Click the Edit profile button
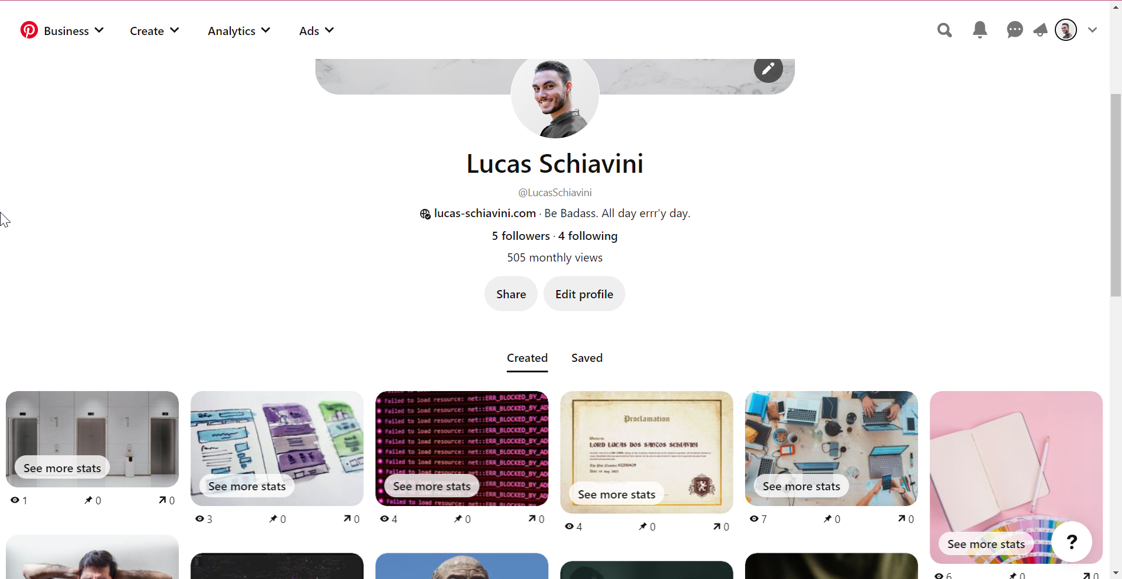Image resolution: width=1122 pixels, height=579 pixels. (x=584, y=294)
